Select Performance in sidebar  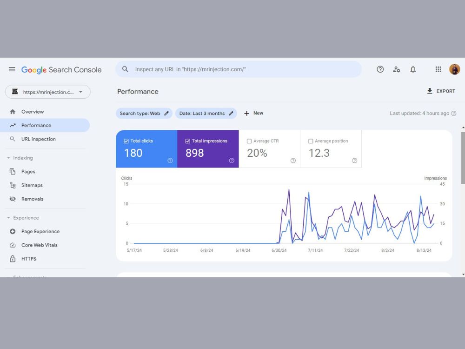pyautogui.click(x=45, y=125)
